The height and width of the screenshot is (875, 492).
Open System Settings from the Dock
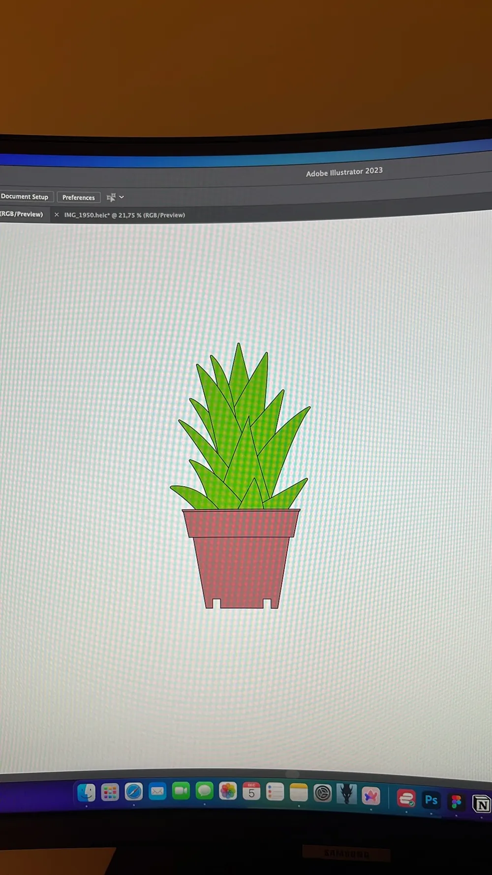[323, 793]
